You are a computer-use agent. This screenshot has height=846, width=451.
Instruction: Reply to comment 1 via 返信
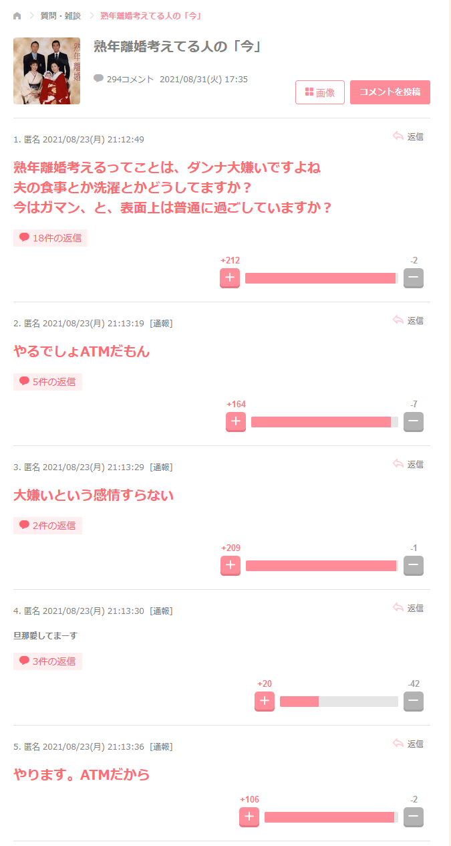click(408, 136)
